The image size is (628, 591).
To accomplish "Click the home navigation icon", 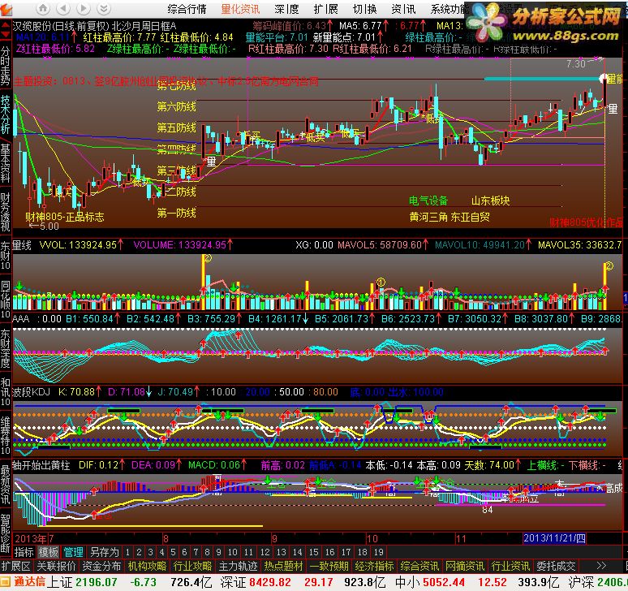I will click(43, 8).
